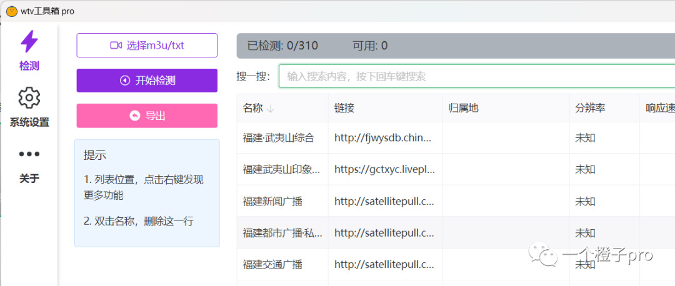This screenshot has height=286, width=675.
Task: Click the 已检测: 0/310 status text
Action: pos(283,46)
